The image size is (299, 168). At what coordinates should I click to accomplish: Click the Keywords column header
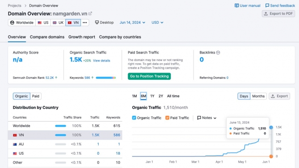click(x=113, y=117)
